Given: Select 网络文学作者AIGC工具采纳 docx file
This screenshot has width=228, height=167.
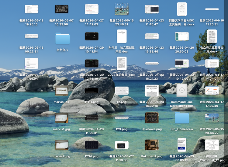Looking at the screenshot, I should click(x=182, y=9).
